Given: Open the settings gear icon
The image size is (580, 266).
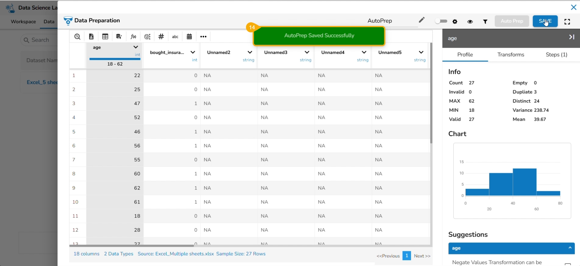Looking at the screenshot, I should pyautogui.click(x=455, y=21).
